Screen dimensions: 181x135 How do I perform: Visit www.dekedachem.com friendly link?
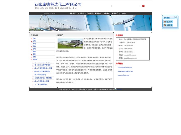pyautogui.click(x=125, y=67)
